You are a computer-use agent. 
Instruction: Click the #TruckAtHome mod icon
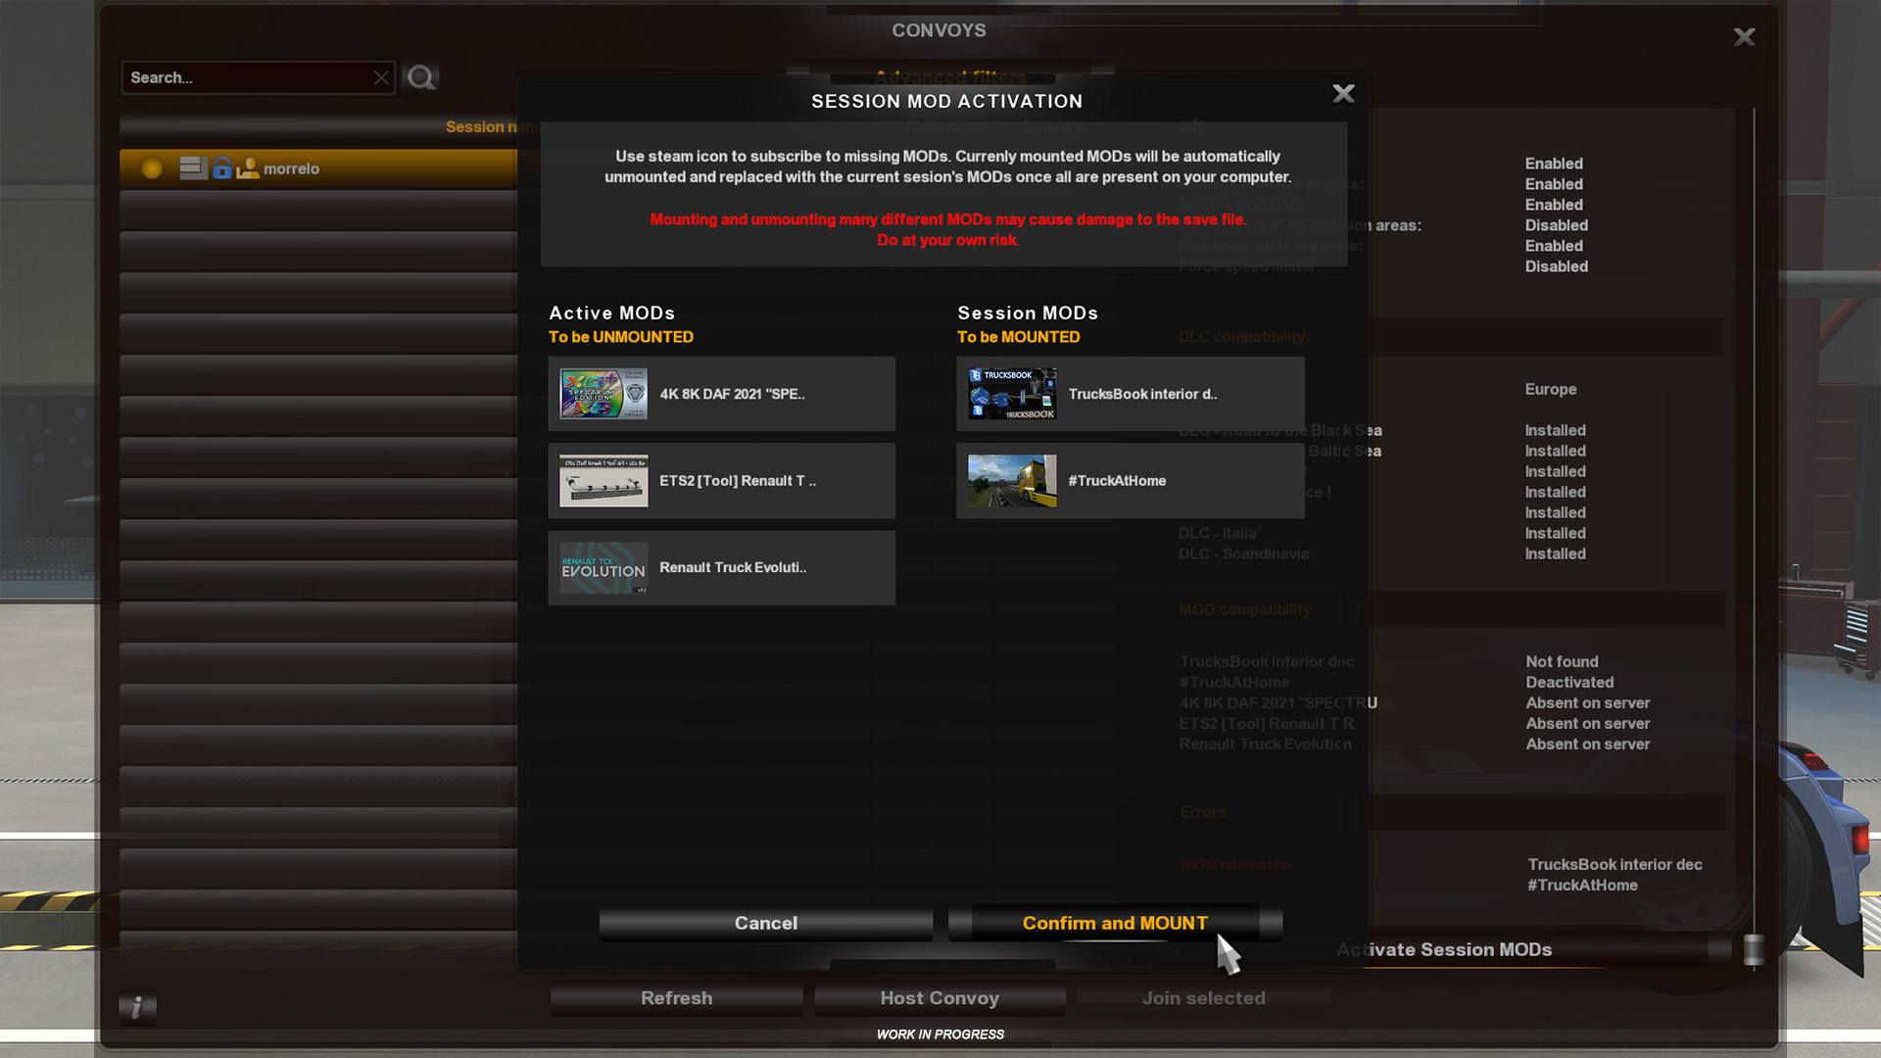(1013, 479)
